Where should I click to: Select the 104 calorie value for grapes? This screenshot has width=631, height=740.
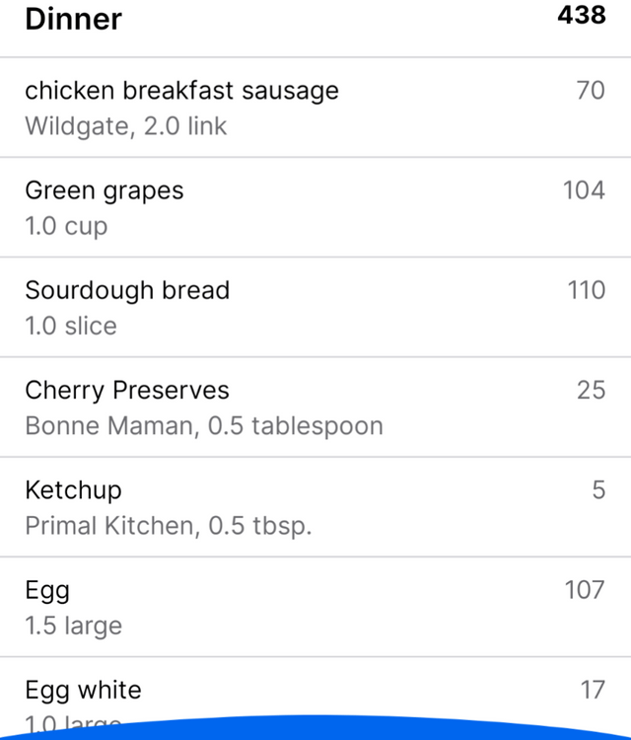[x=585, y=190]
